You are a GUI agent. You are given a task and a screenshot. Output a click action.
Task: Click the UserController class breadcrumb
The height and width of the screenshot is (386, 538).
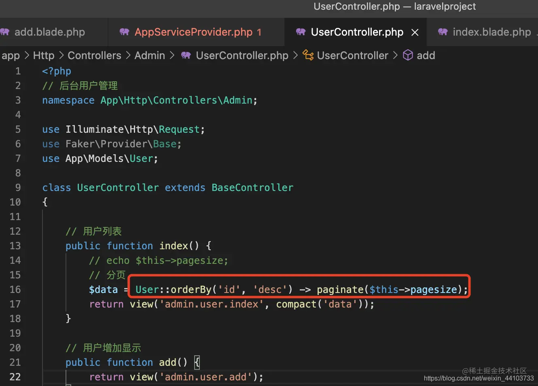pos(353,55)
